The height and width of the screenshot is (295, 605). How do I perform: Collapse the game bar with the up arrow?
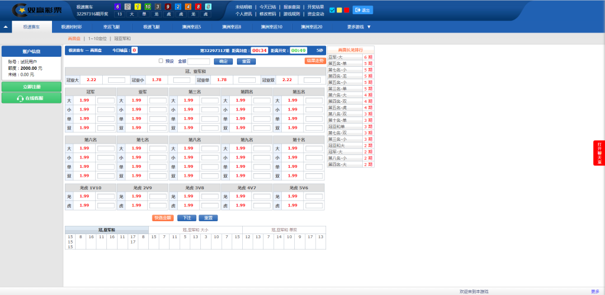click(x=6, y=27)
